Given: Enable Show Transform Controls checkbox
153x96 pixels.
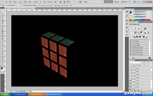Looking at the screenshot, I should tap(23, 5).
